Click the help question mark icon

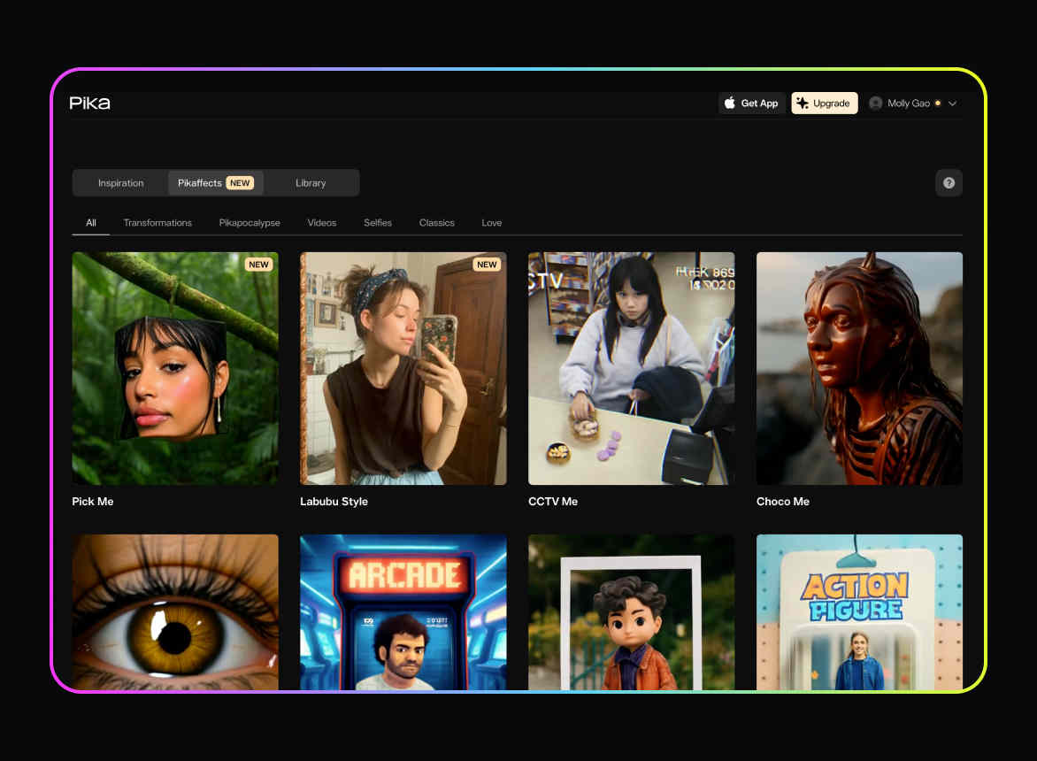coord(949,183)
